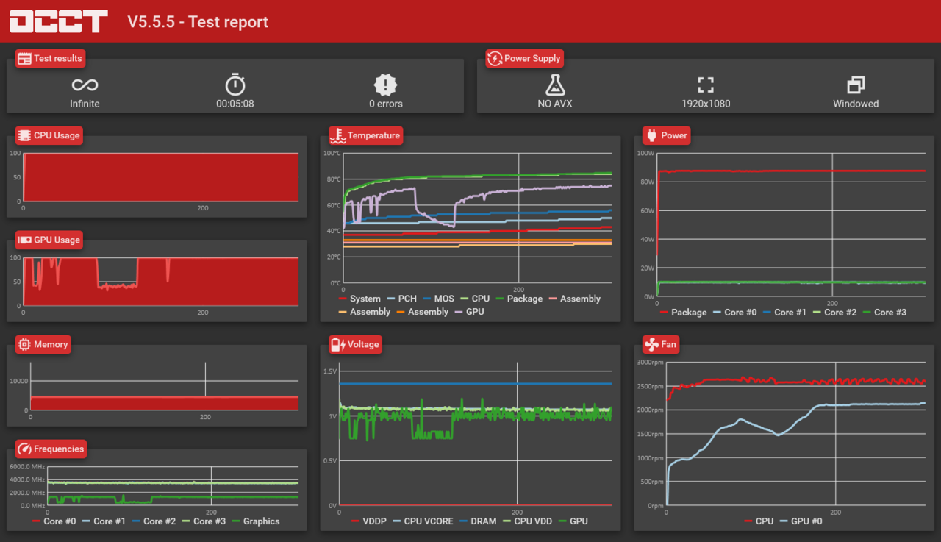Click the NO AVX text label
The image size is (941, 542).
(x=555, y=104)
